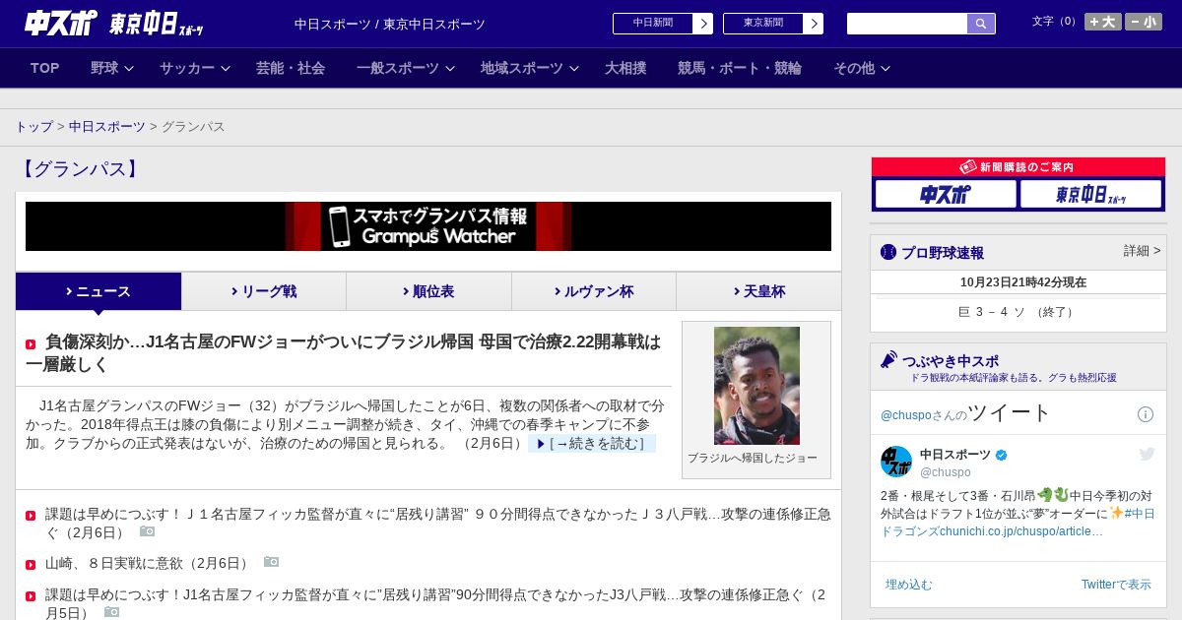Open headline about FWジョー returning to Brazil
Viewport: 1182px width, 620px height.
coord(344,353)
